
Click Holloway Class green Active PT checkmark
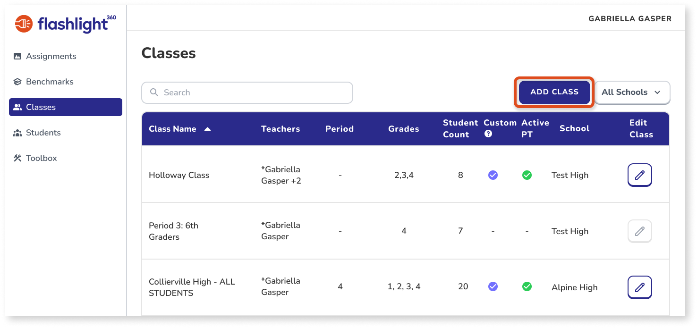[527, 175]
